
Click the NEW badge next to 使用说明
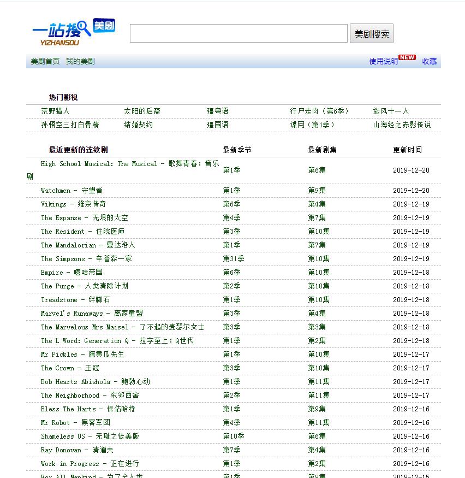(x=408, y=58)
